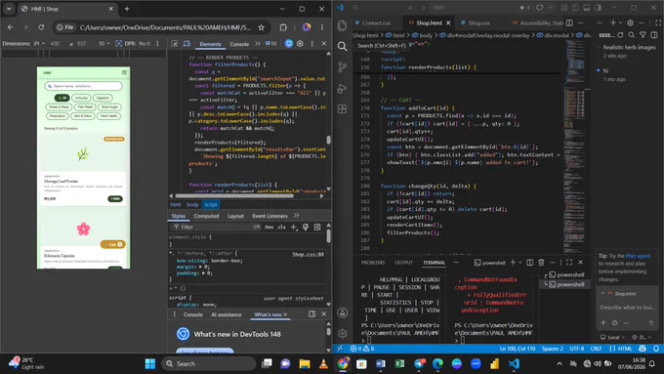The image size is (664, 374).
Task: Select script node in DOM breadcrumb
Action: tap(211, 205)
